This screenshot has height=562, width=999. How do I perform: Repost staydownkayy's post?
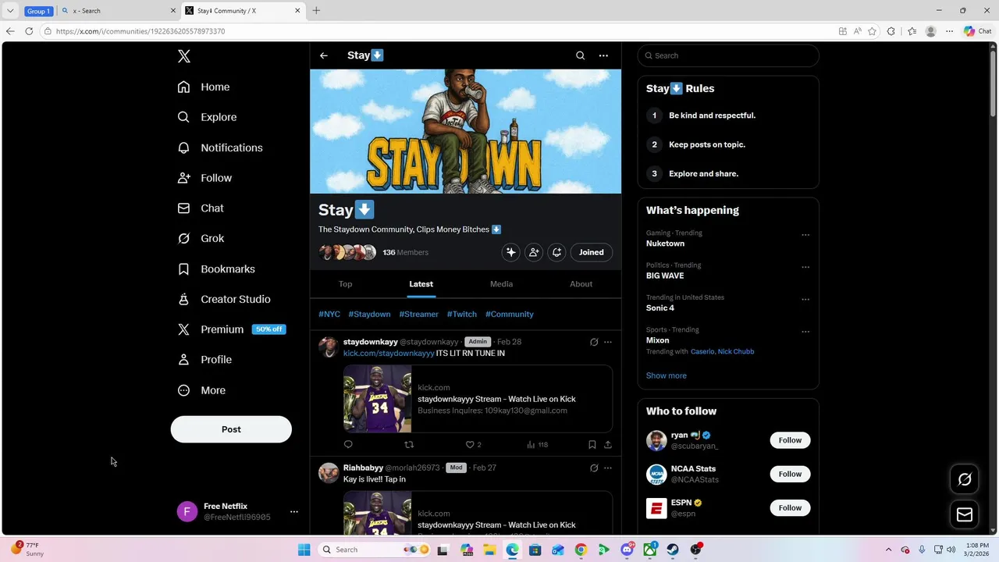click(x=409, y=444)
